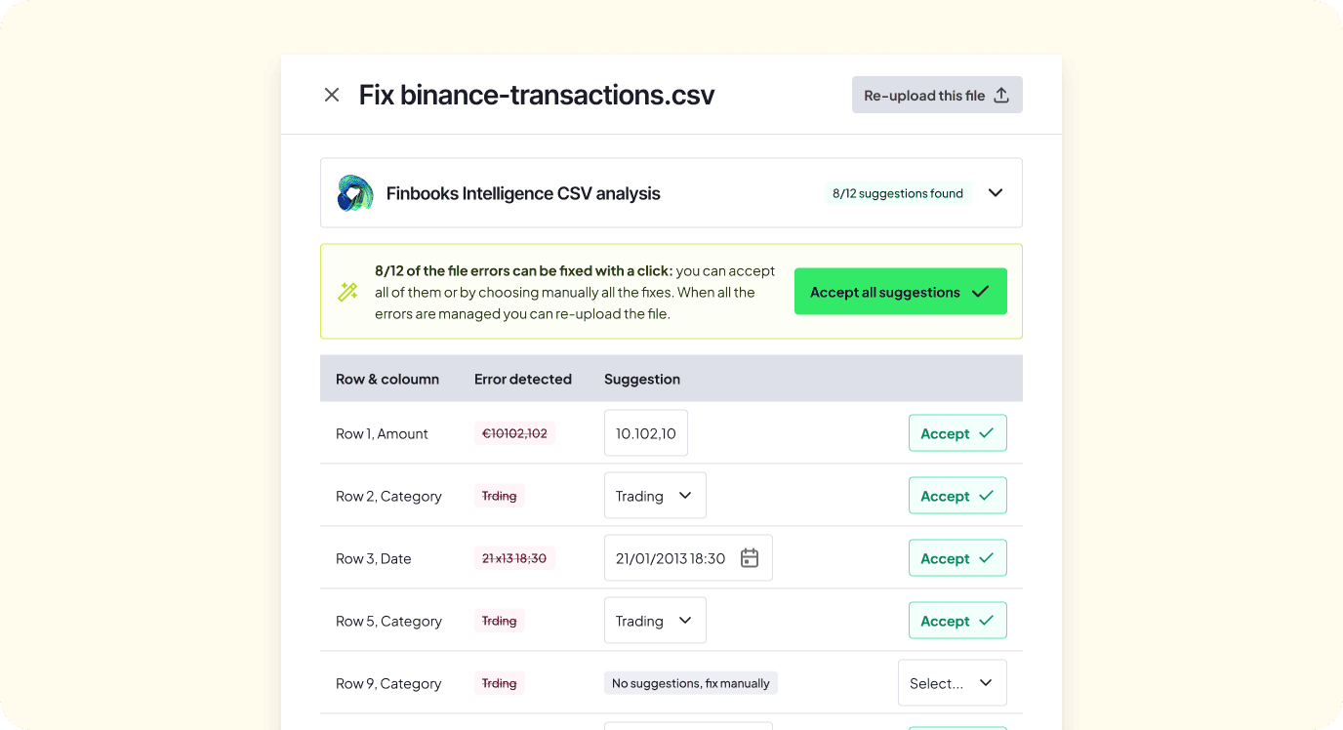Accept the Row 2 Category suggestion

point(957,496)
